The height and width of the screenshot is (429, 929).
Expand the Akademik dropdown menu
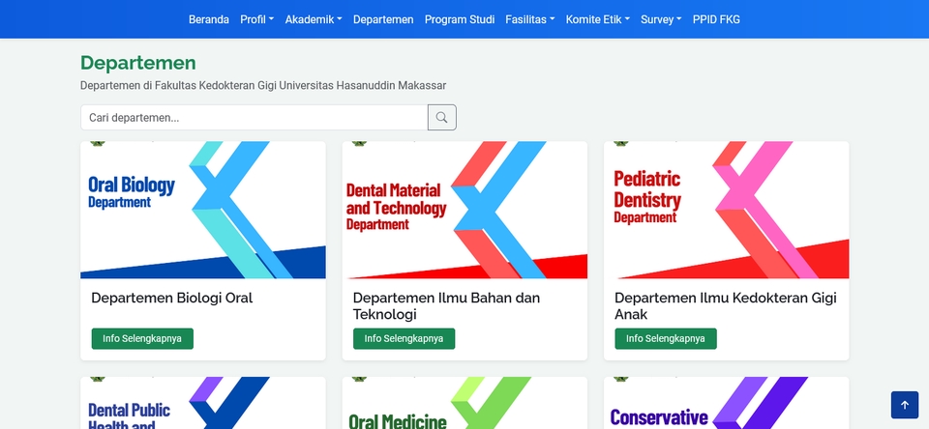[314, 19]
